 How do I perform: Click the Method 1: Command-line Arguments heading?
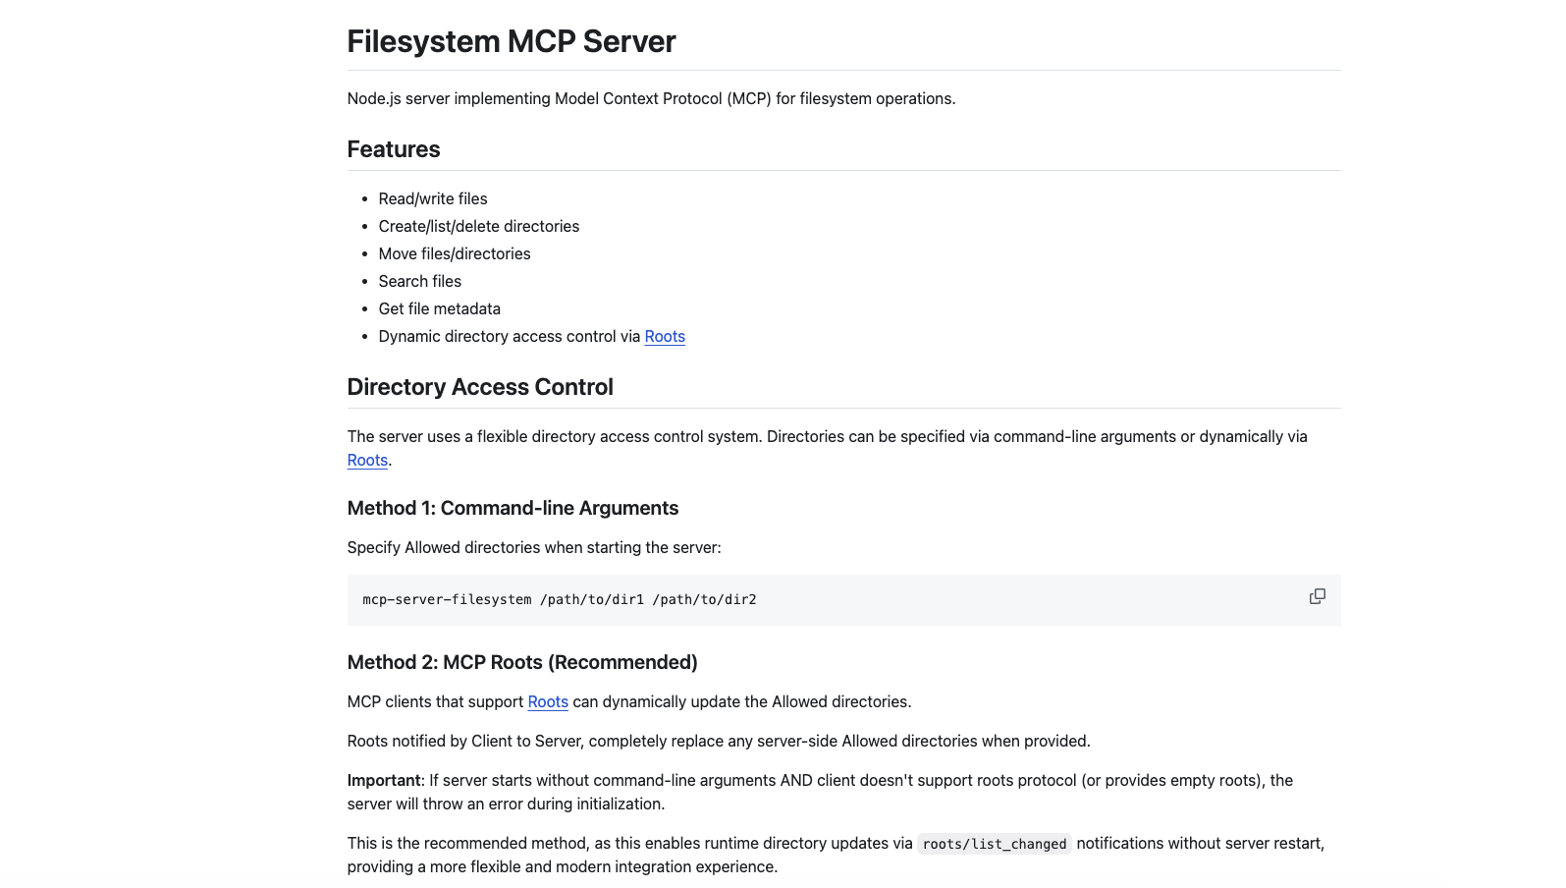coord(513,508)
